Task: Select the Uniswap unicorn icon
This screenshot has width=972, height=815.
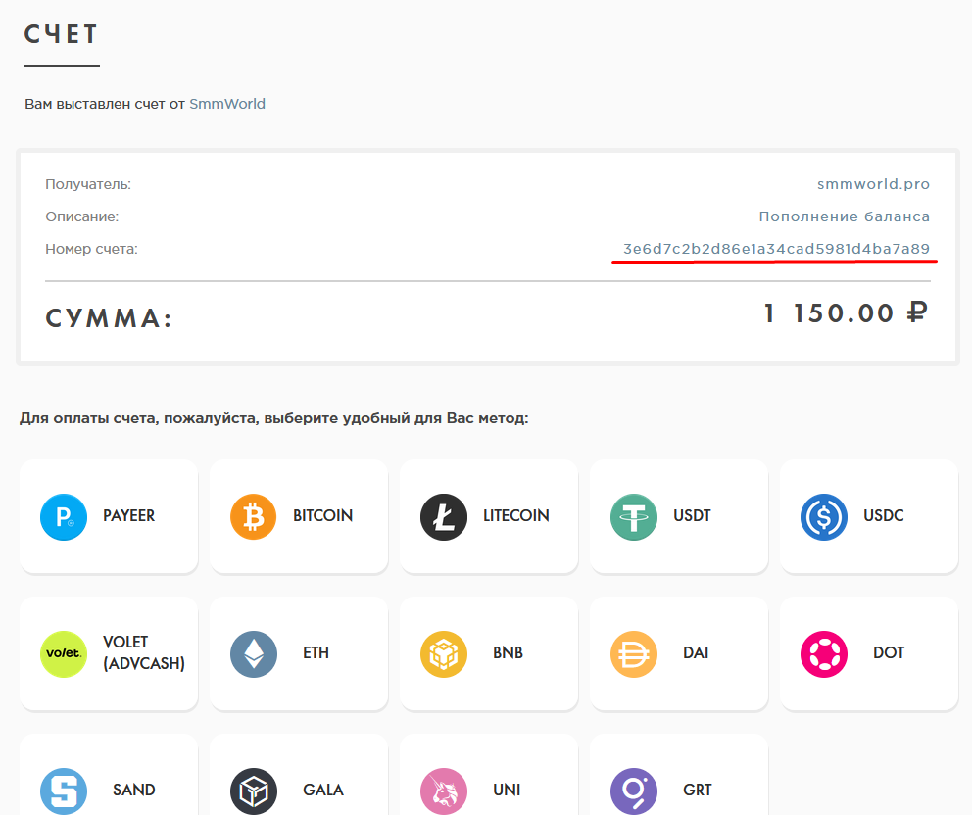Action: pyautogui.click(x=444, y=791)
